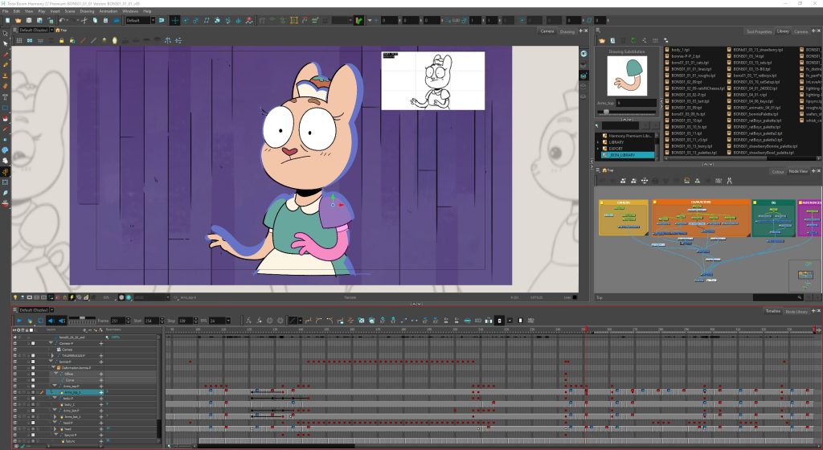Toggle enable checkbox of head-P layer
Viewport: 823px width, 450px height.
pos(14,423)
